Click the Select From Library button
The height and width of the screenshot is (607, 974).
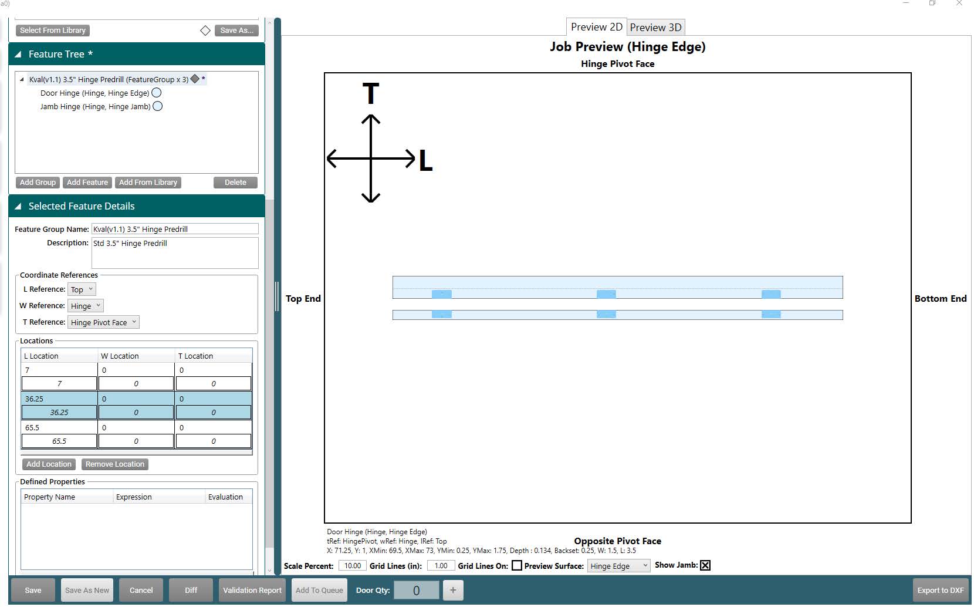tap(53, 31)
